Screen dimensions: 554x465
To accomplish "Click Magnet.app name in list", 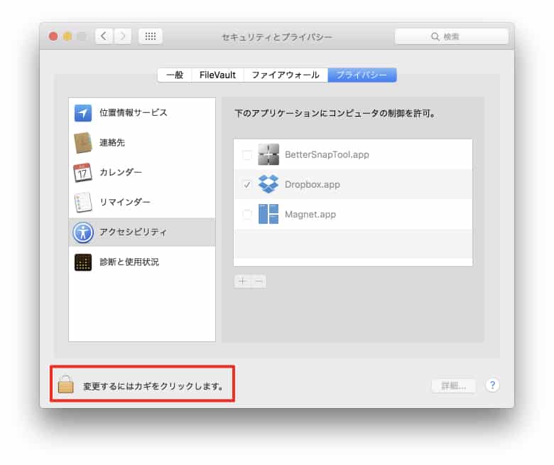I will tap(310, 214).
